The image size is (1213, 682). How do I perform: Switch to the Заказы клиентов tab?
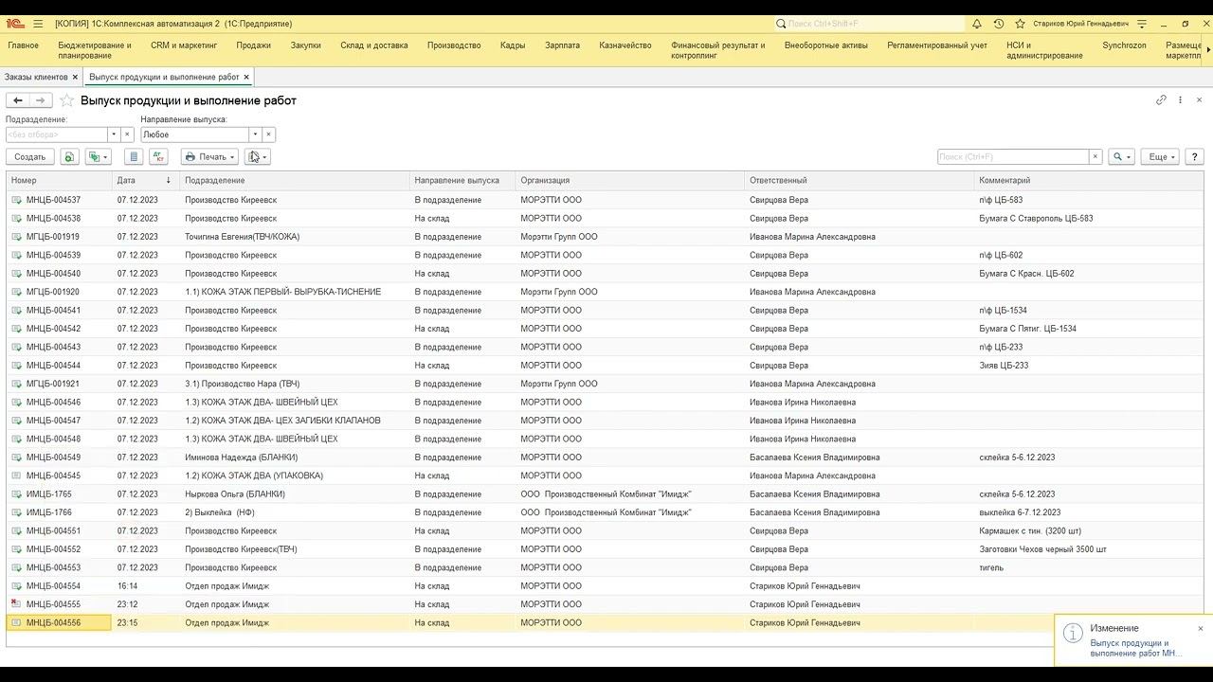coord(36,77)
